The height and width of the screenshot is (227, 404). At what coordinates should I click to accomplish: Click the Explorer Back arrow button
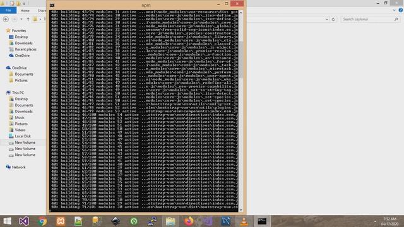(x=6, y=20)
